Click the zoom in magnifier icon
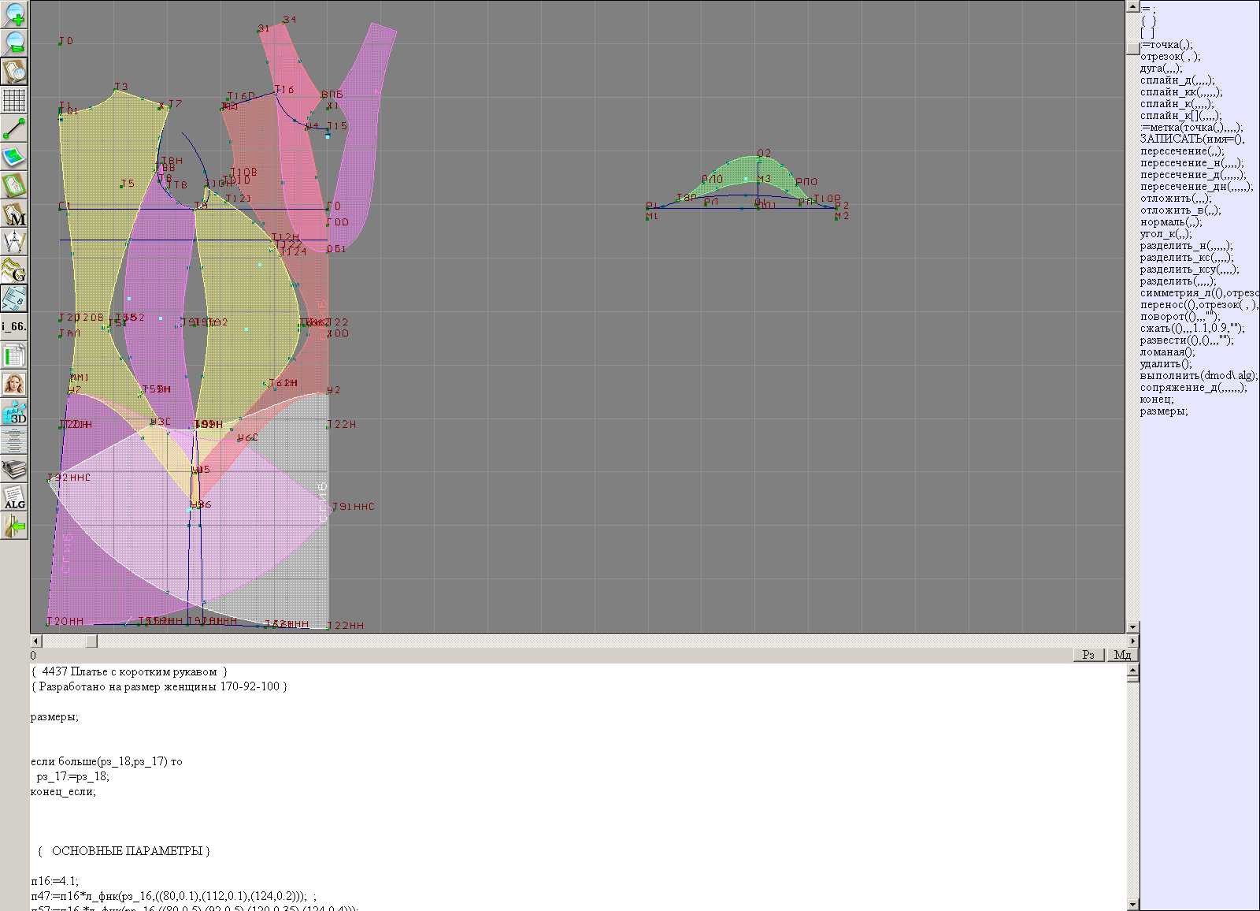Screen dimensions: 1260x911 [14, 14]
